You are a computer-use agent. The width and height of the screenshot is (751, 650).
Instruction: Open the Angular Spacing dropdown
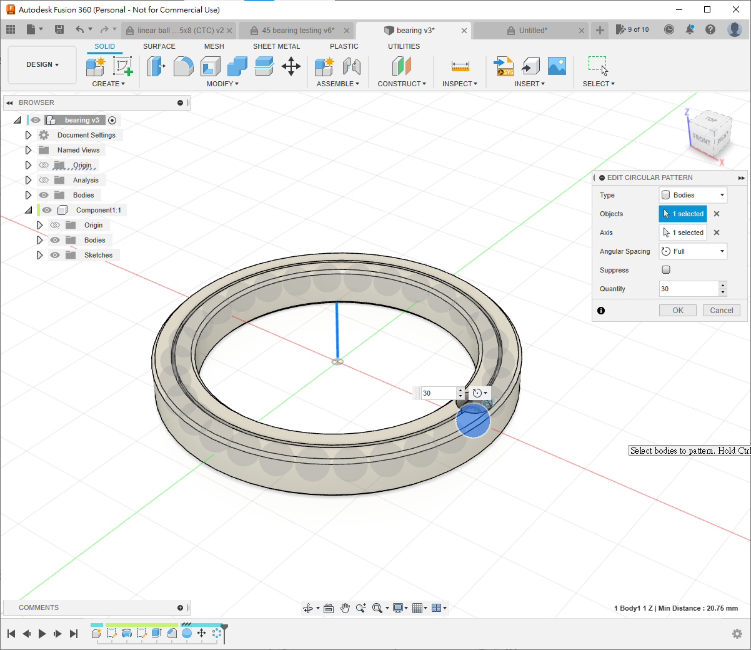tap(693, 251)
